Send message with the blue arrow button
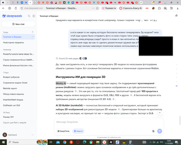181x145 pixels. (x=160, y=131)
